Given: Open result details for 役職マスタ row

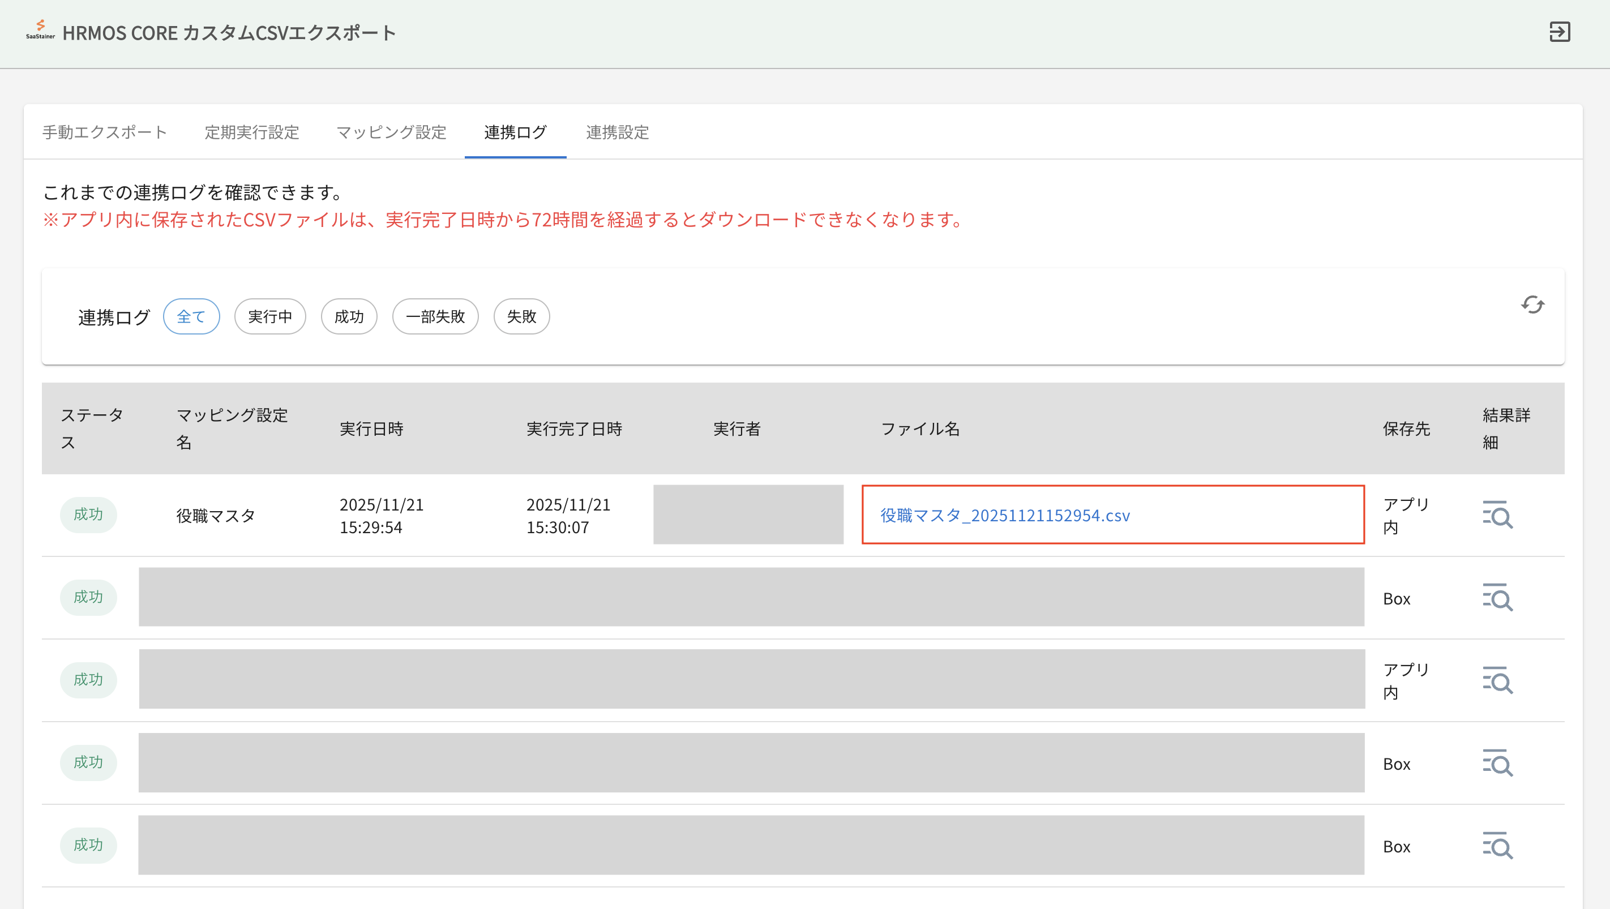Looking at the screenshot, I should coord(1497,515).
